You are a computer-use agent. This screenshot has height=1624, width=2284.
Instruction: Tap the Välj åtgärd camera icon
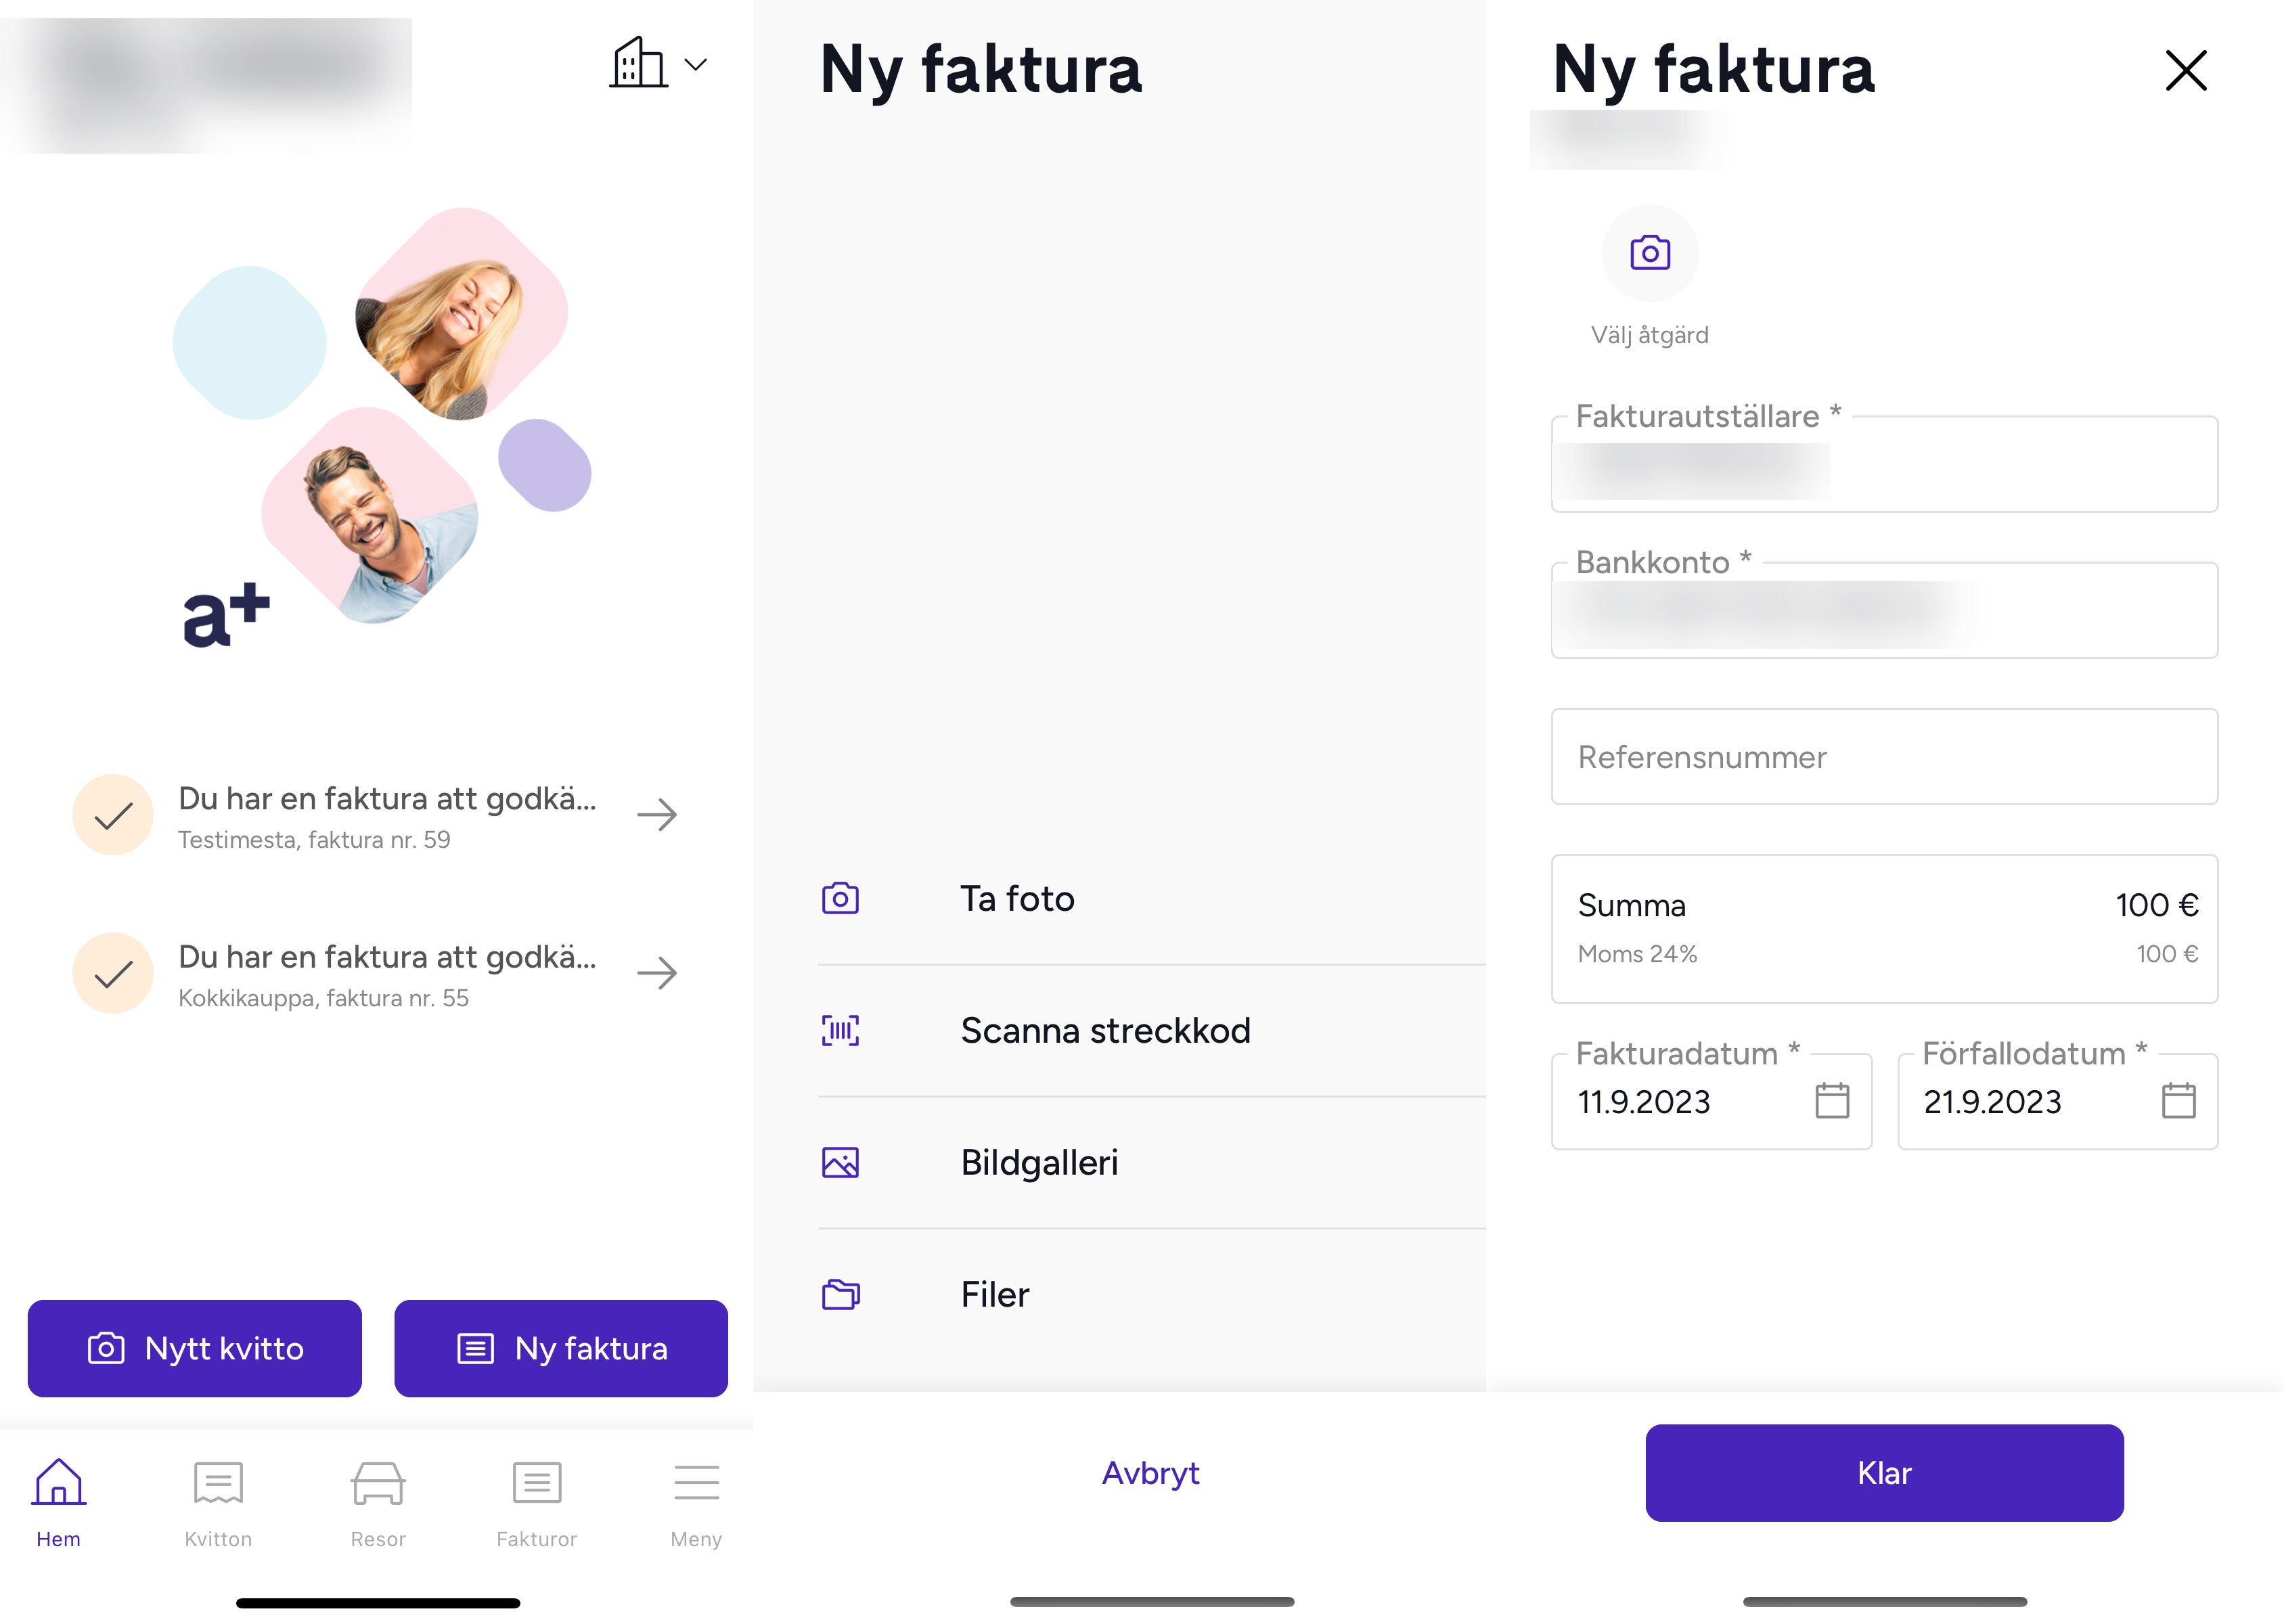1649,252
